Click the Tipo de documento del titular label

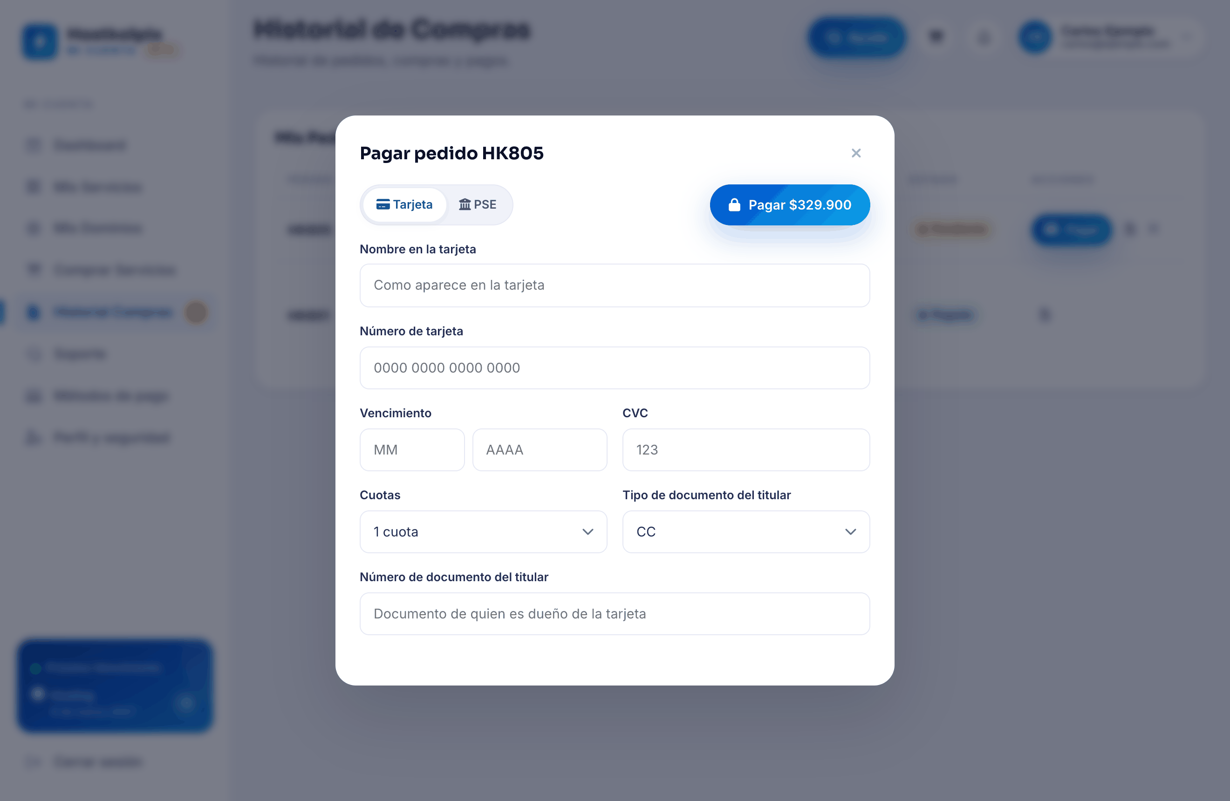pos(706,495)
